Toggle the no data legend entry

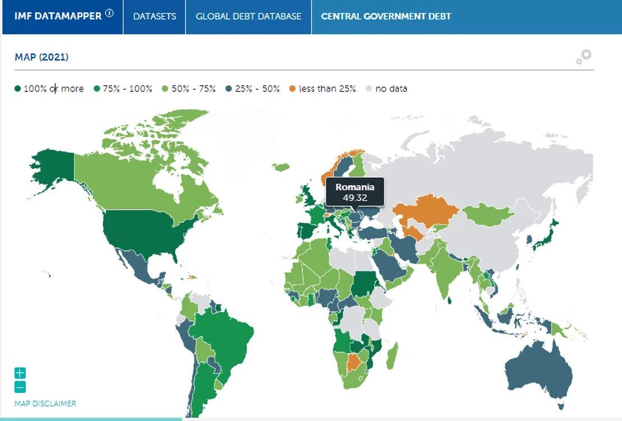(386, 89)
